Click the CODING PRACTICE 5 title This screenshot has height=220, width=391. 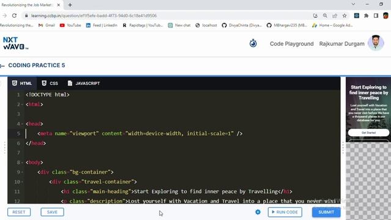tap(37, 65)
